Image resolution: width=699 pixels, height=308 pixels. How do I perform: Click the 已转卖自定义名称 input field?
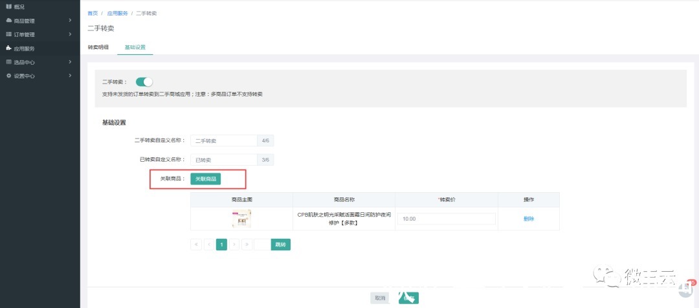224,160
